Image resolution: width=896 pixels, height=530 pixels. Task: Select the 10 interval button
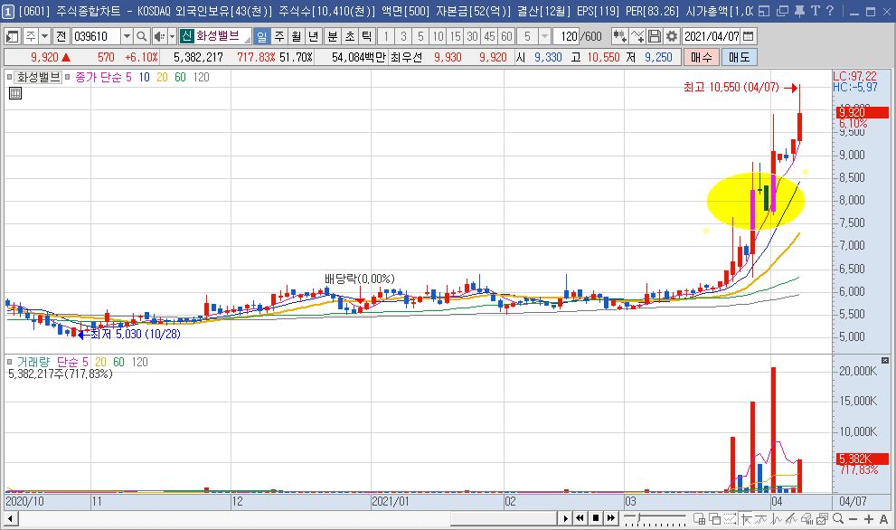pyautogui.click(x=438, y=36)
